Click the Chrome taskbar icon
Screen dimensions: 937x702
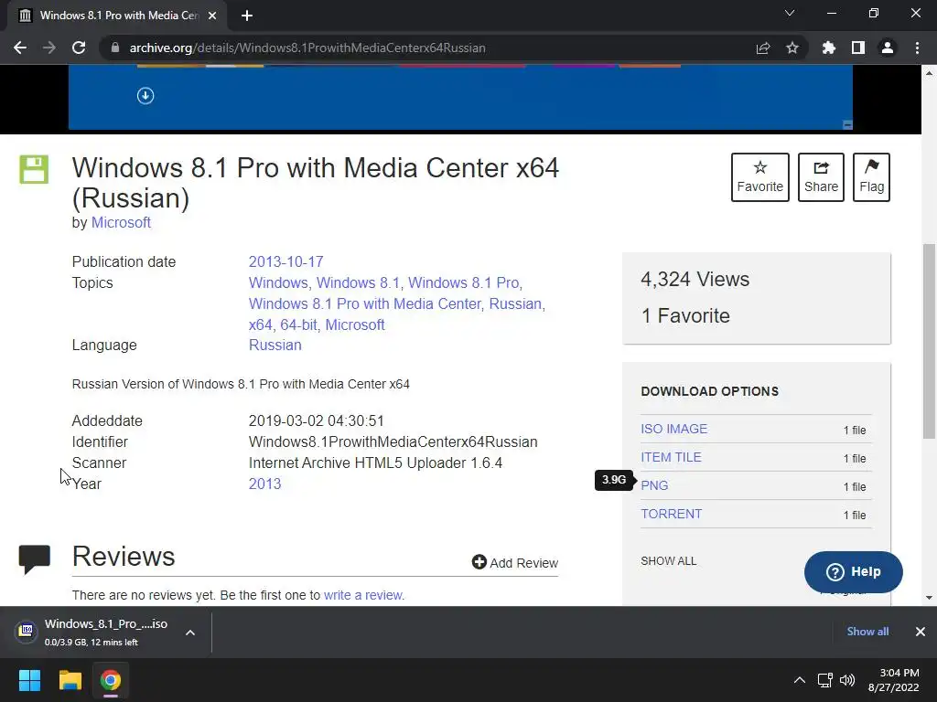click(x=110, y=680)
